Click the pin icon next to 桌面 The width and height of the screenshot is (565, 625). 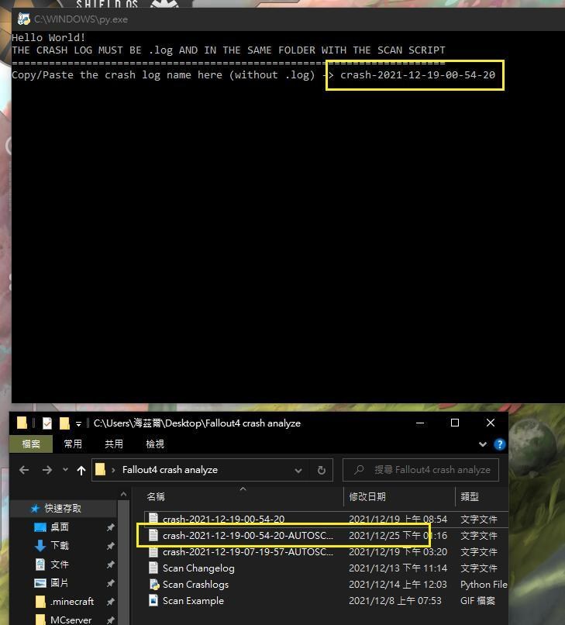click(111, 527)
